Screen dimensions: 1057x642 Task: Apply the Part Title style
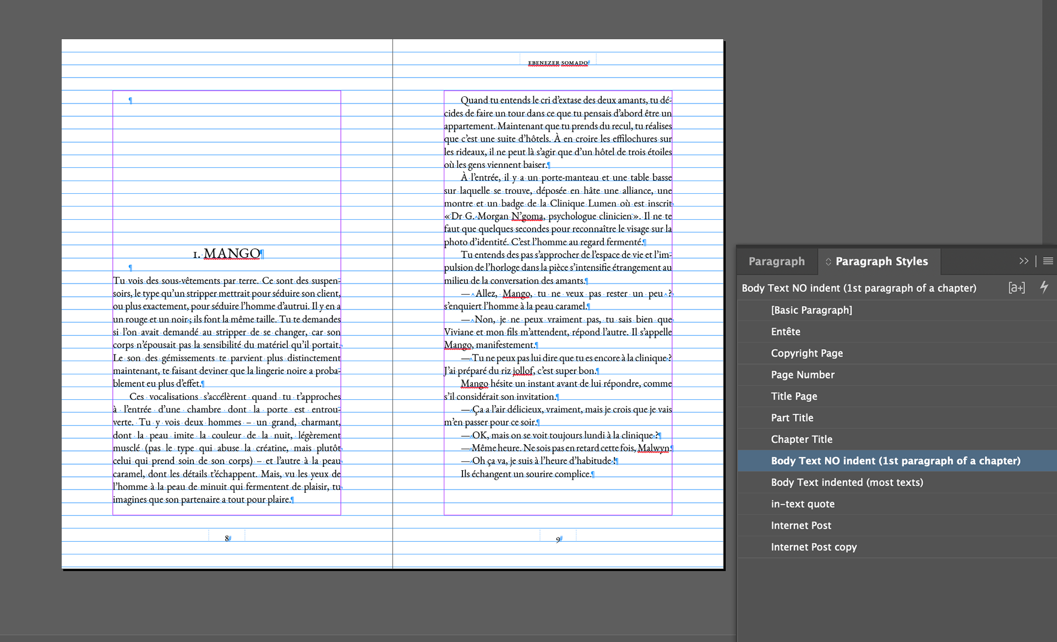coord(792,417)
